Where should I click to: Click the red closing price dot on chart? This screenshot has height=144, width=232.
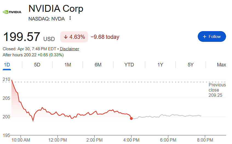pos(131,119)
